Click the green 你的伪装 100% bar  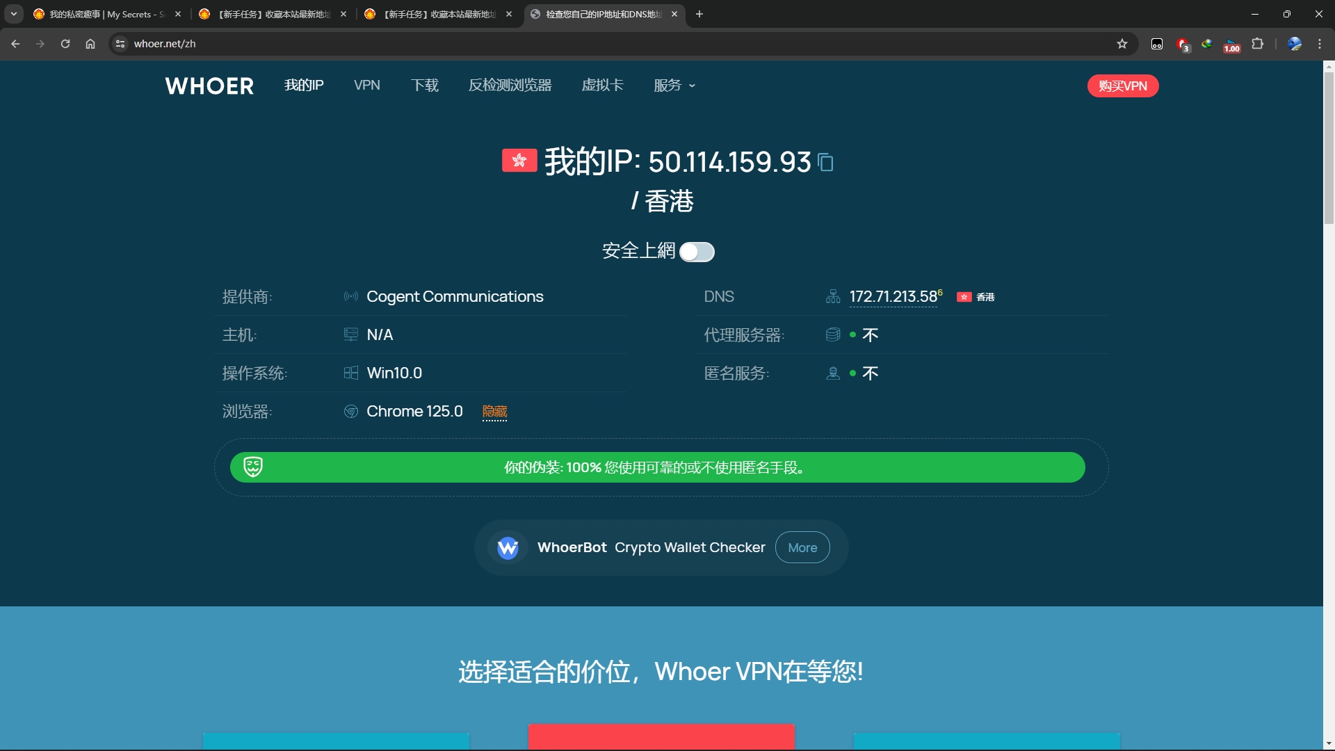(657, 467)
